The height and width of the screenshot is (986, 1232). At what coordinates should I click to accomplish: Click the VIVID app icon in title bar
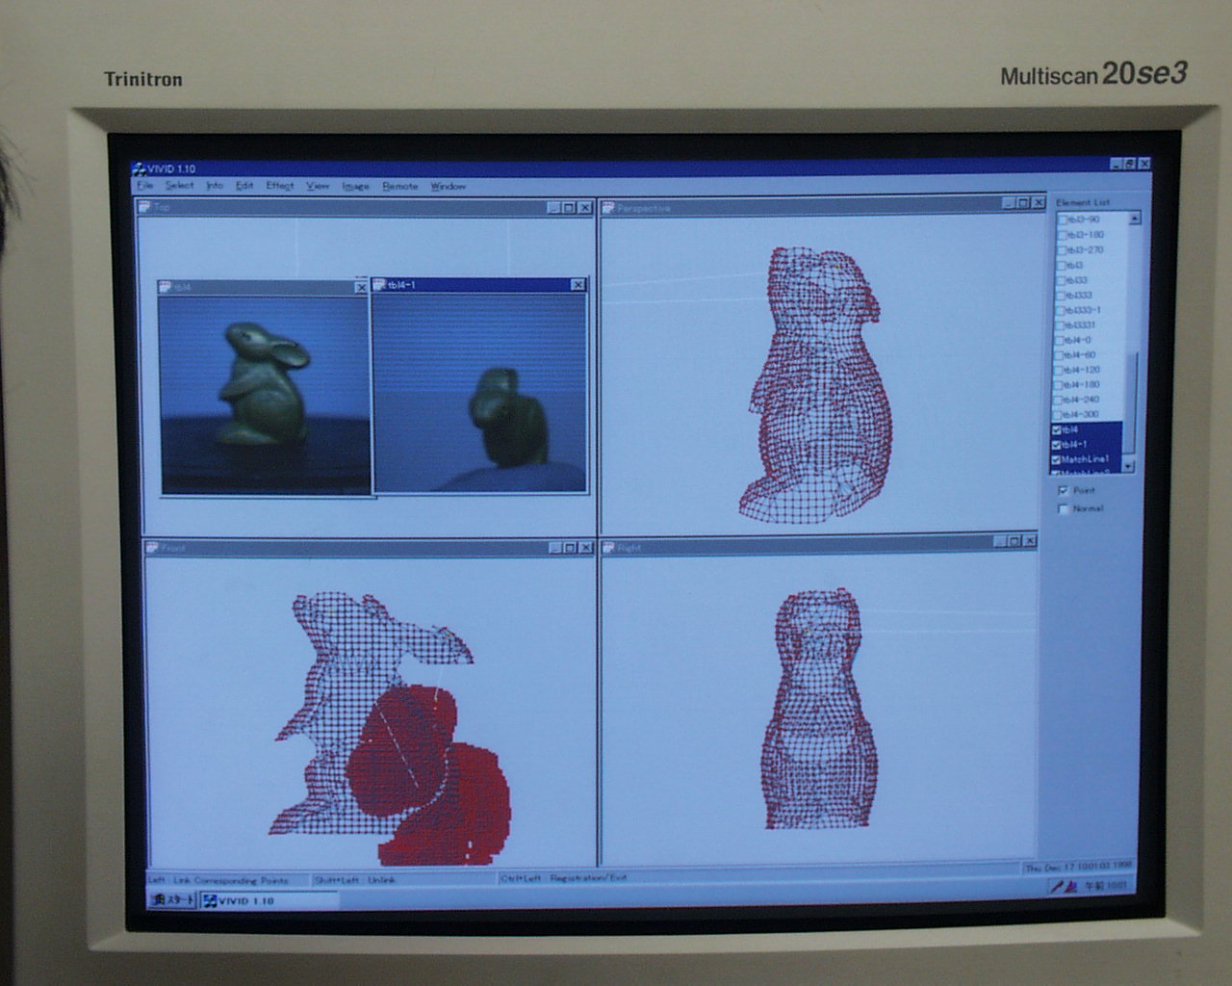pos(139,169)
